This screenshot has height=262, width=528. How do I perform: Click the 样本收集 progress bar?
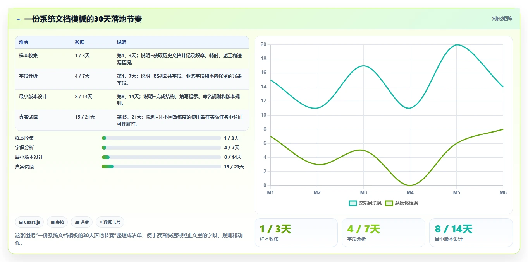(x=162, y=138)
